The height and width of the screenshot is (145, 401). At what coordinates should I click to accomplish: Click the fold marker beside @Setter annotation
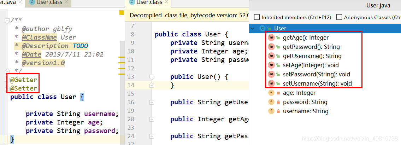(7, 89)
